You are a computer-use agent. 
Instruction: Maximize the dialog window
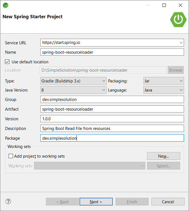(x=164, y=5)
